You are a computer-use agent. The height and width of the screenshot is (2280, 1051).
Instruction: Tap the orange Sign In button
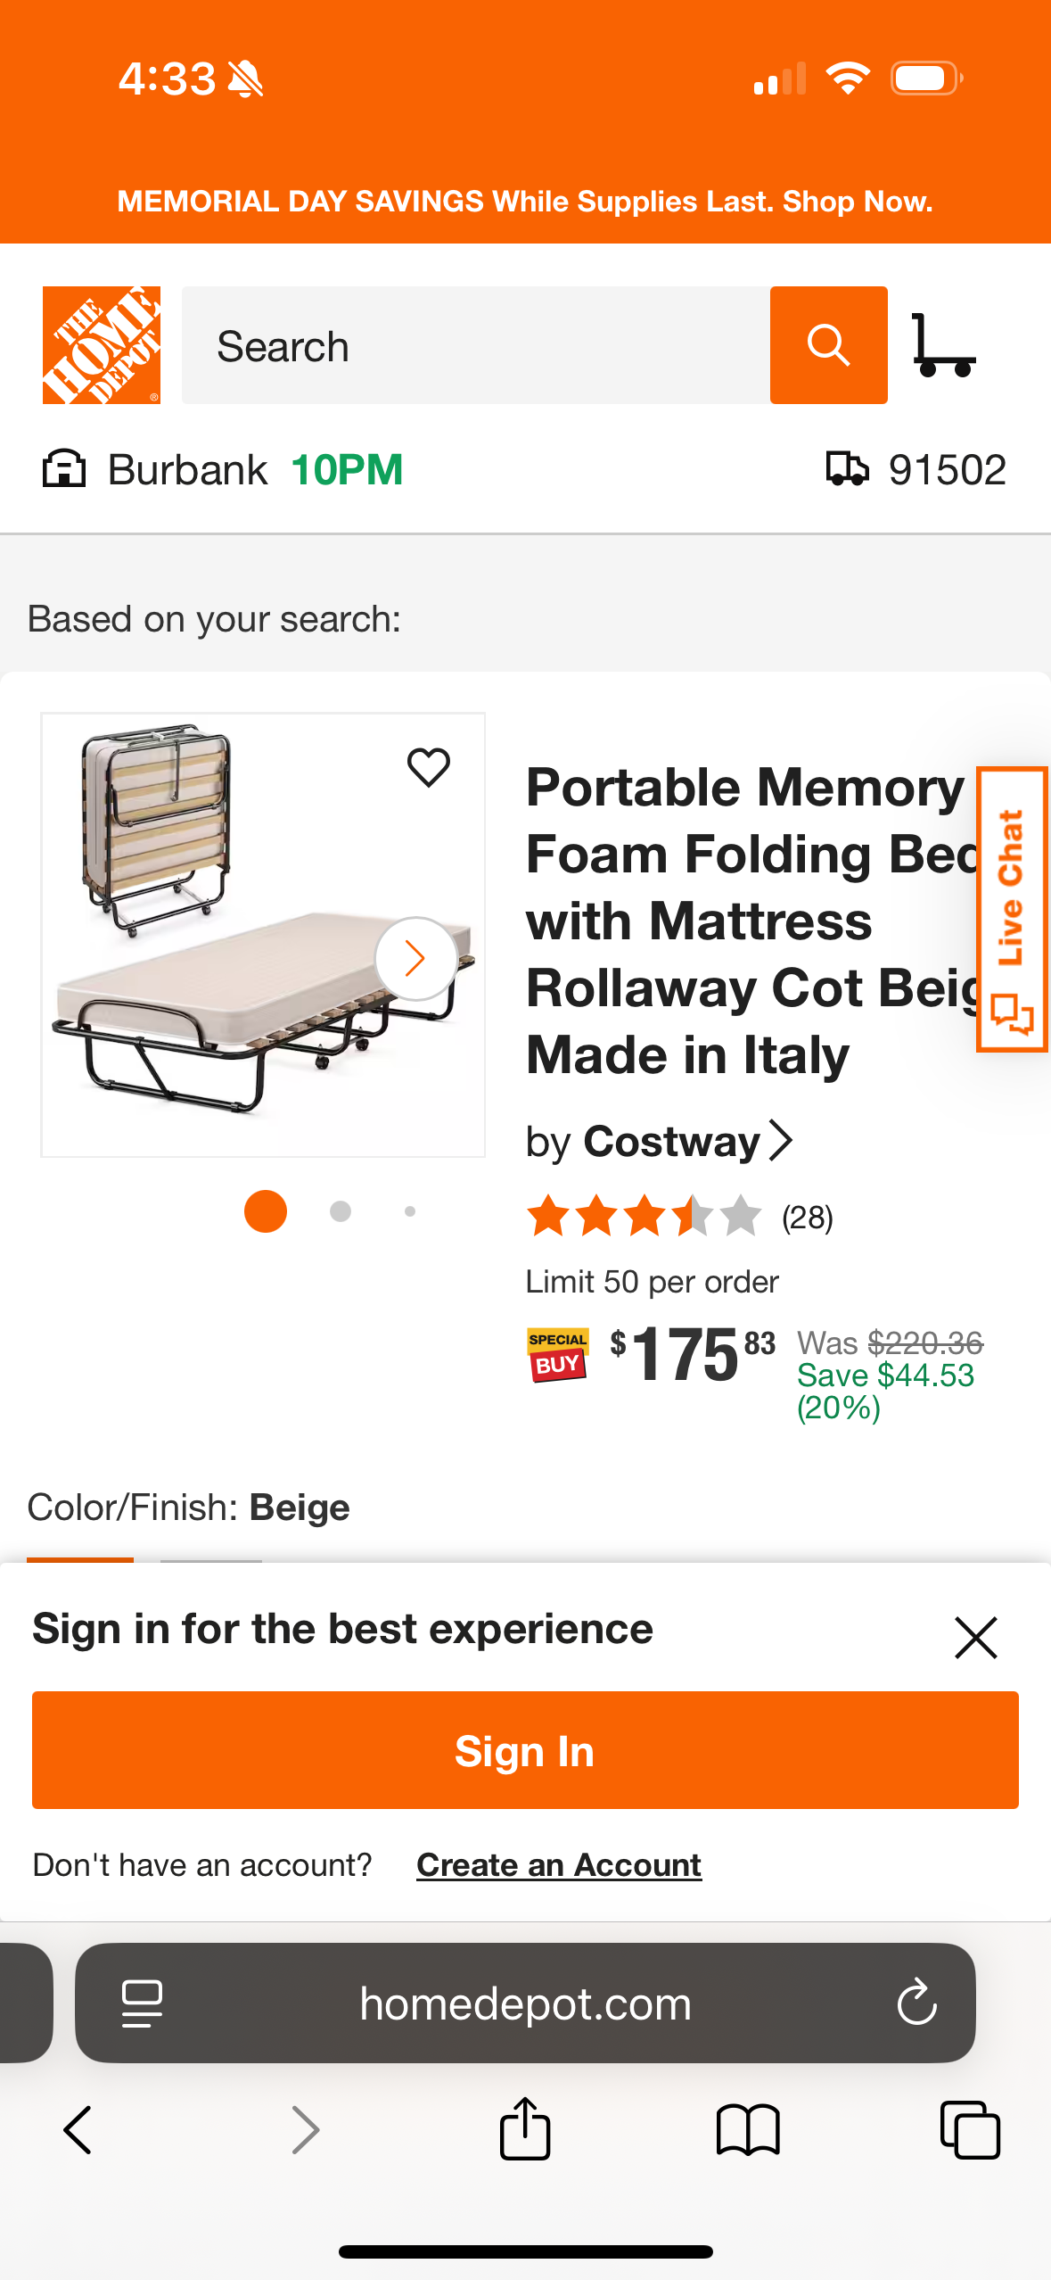click(x=525, y=1750)
